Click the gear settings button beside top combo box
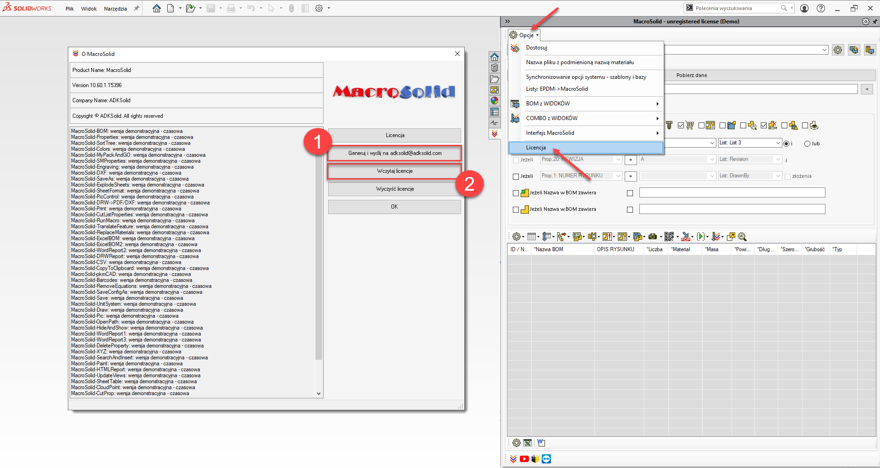The height and width of the screenshot is (468, 880). coord(838,50)
